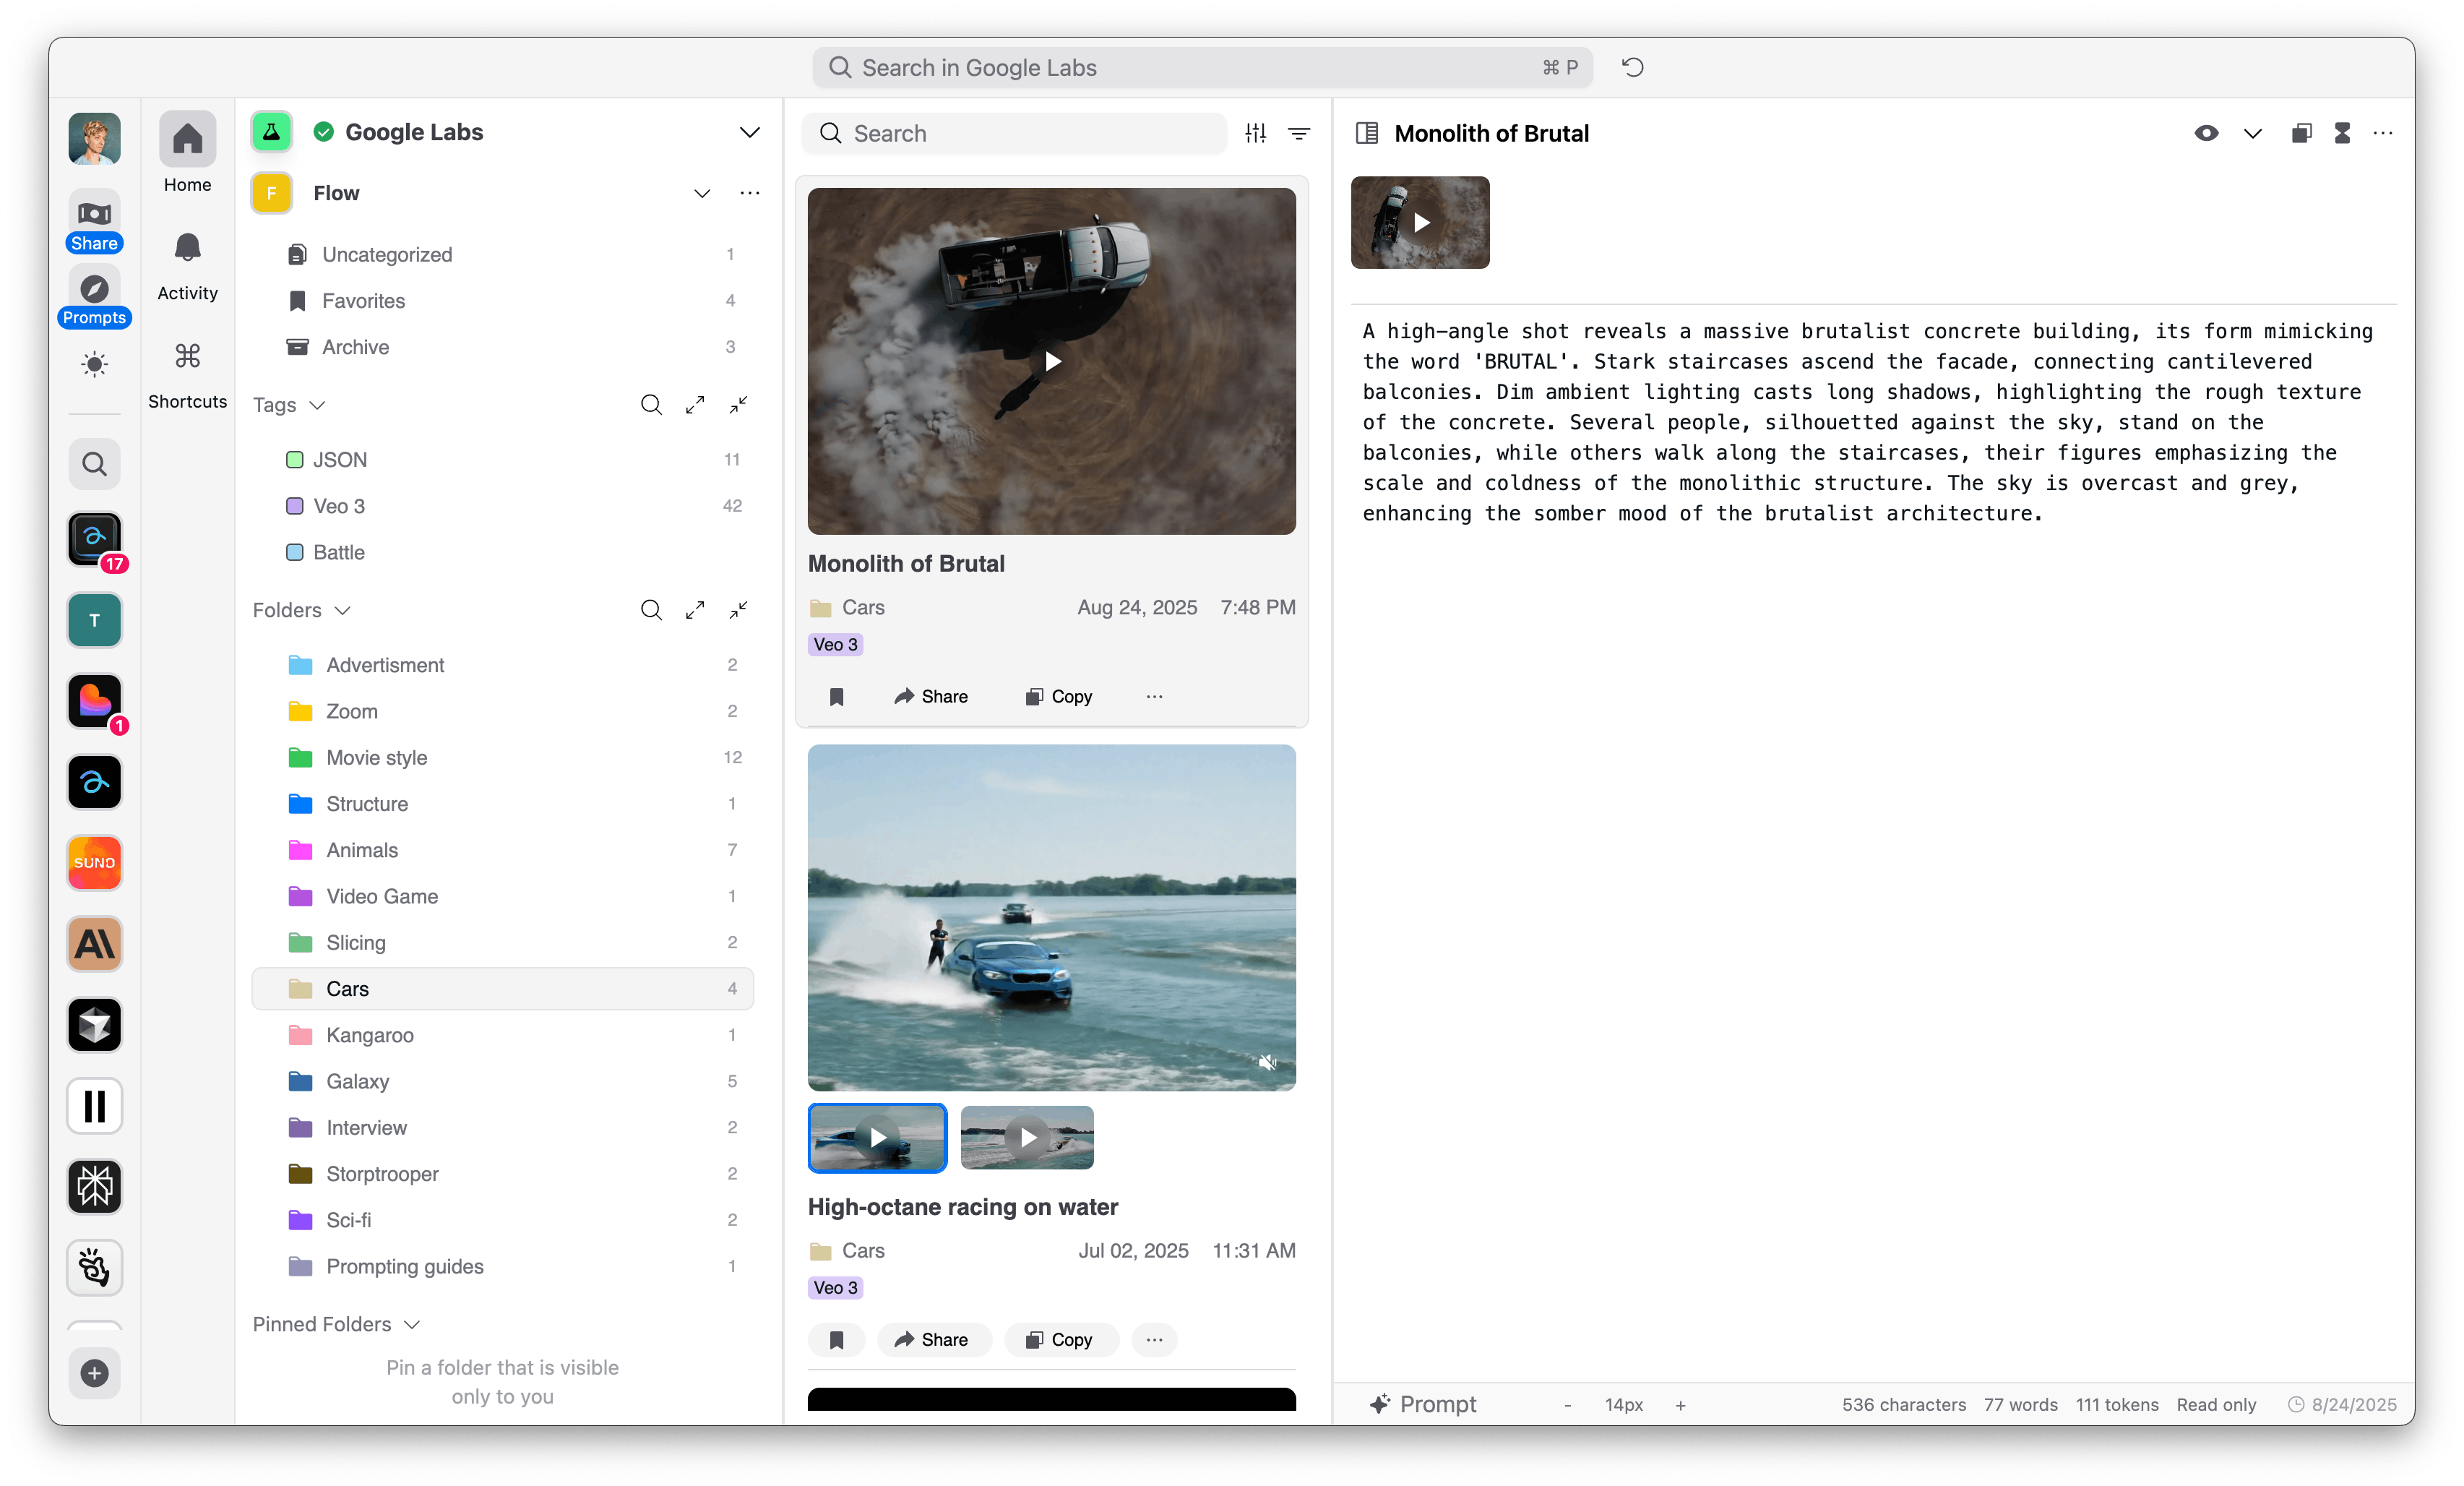The width and height of the screenshot is (2464, 1486).
Task: Toggle the light theme sun icon
Action: [x=95, y=364]
